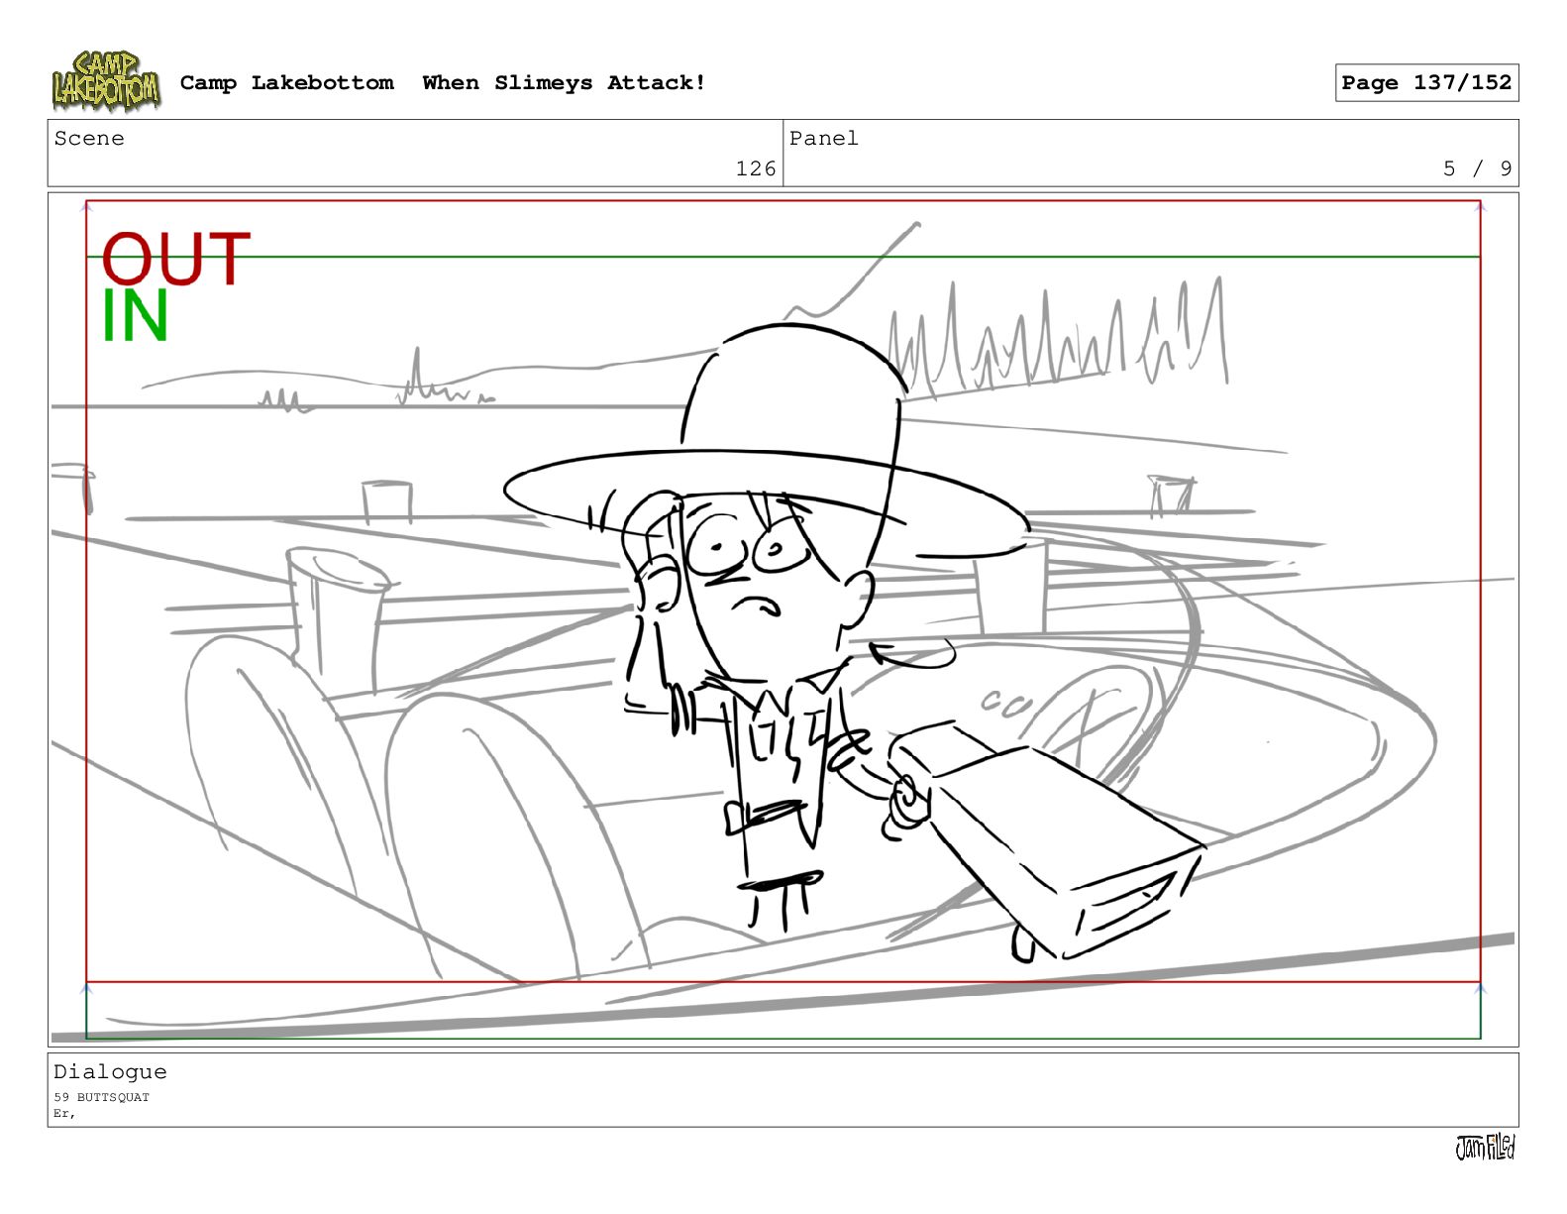
Task: Click the red 'OUT' camera label
Action: [x=176, y=260]
